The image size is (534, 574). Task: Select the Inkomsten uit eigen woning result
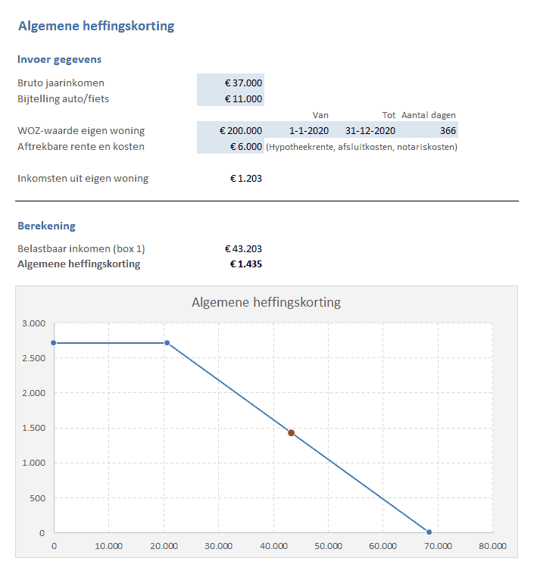pos(245,179)
